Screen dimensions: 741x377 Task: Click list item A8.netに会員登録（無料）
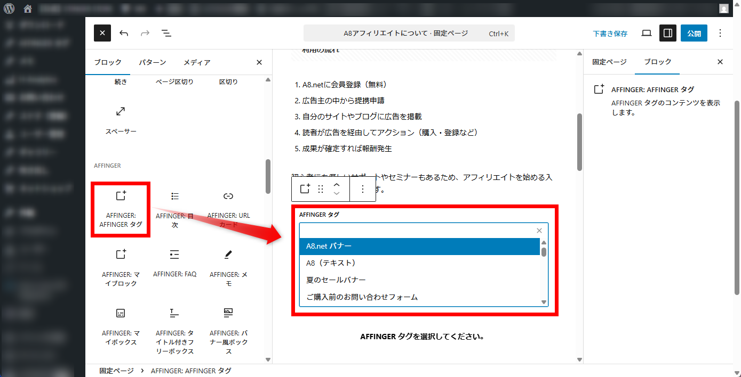(x=345, y=85)
